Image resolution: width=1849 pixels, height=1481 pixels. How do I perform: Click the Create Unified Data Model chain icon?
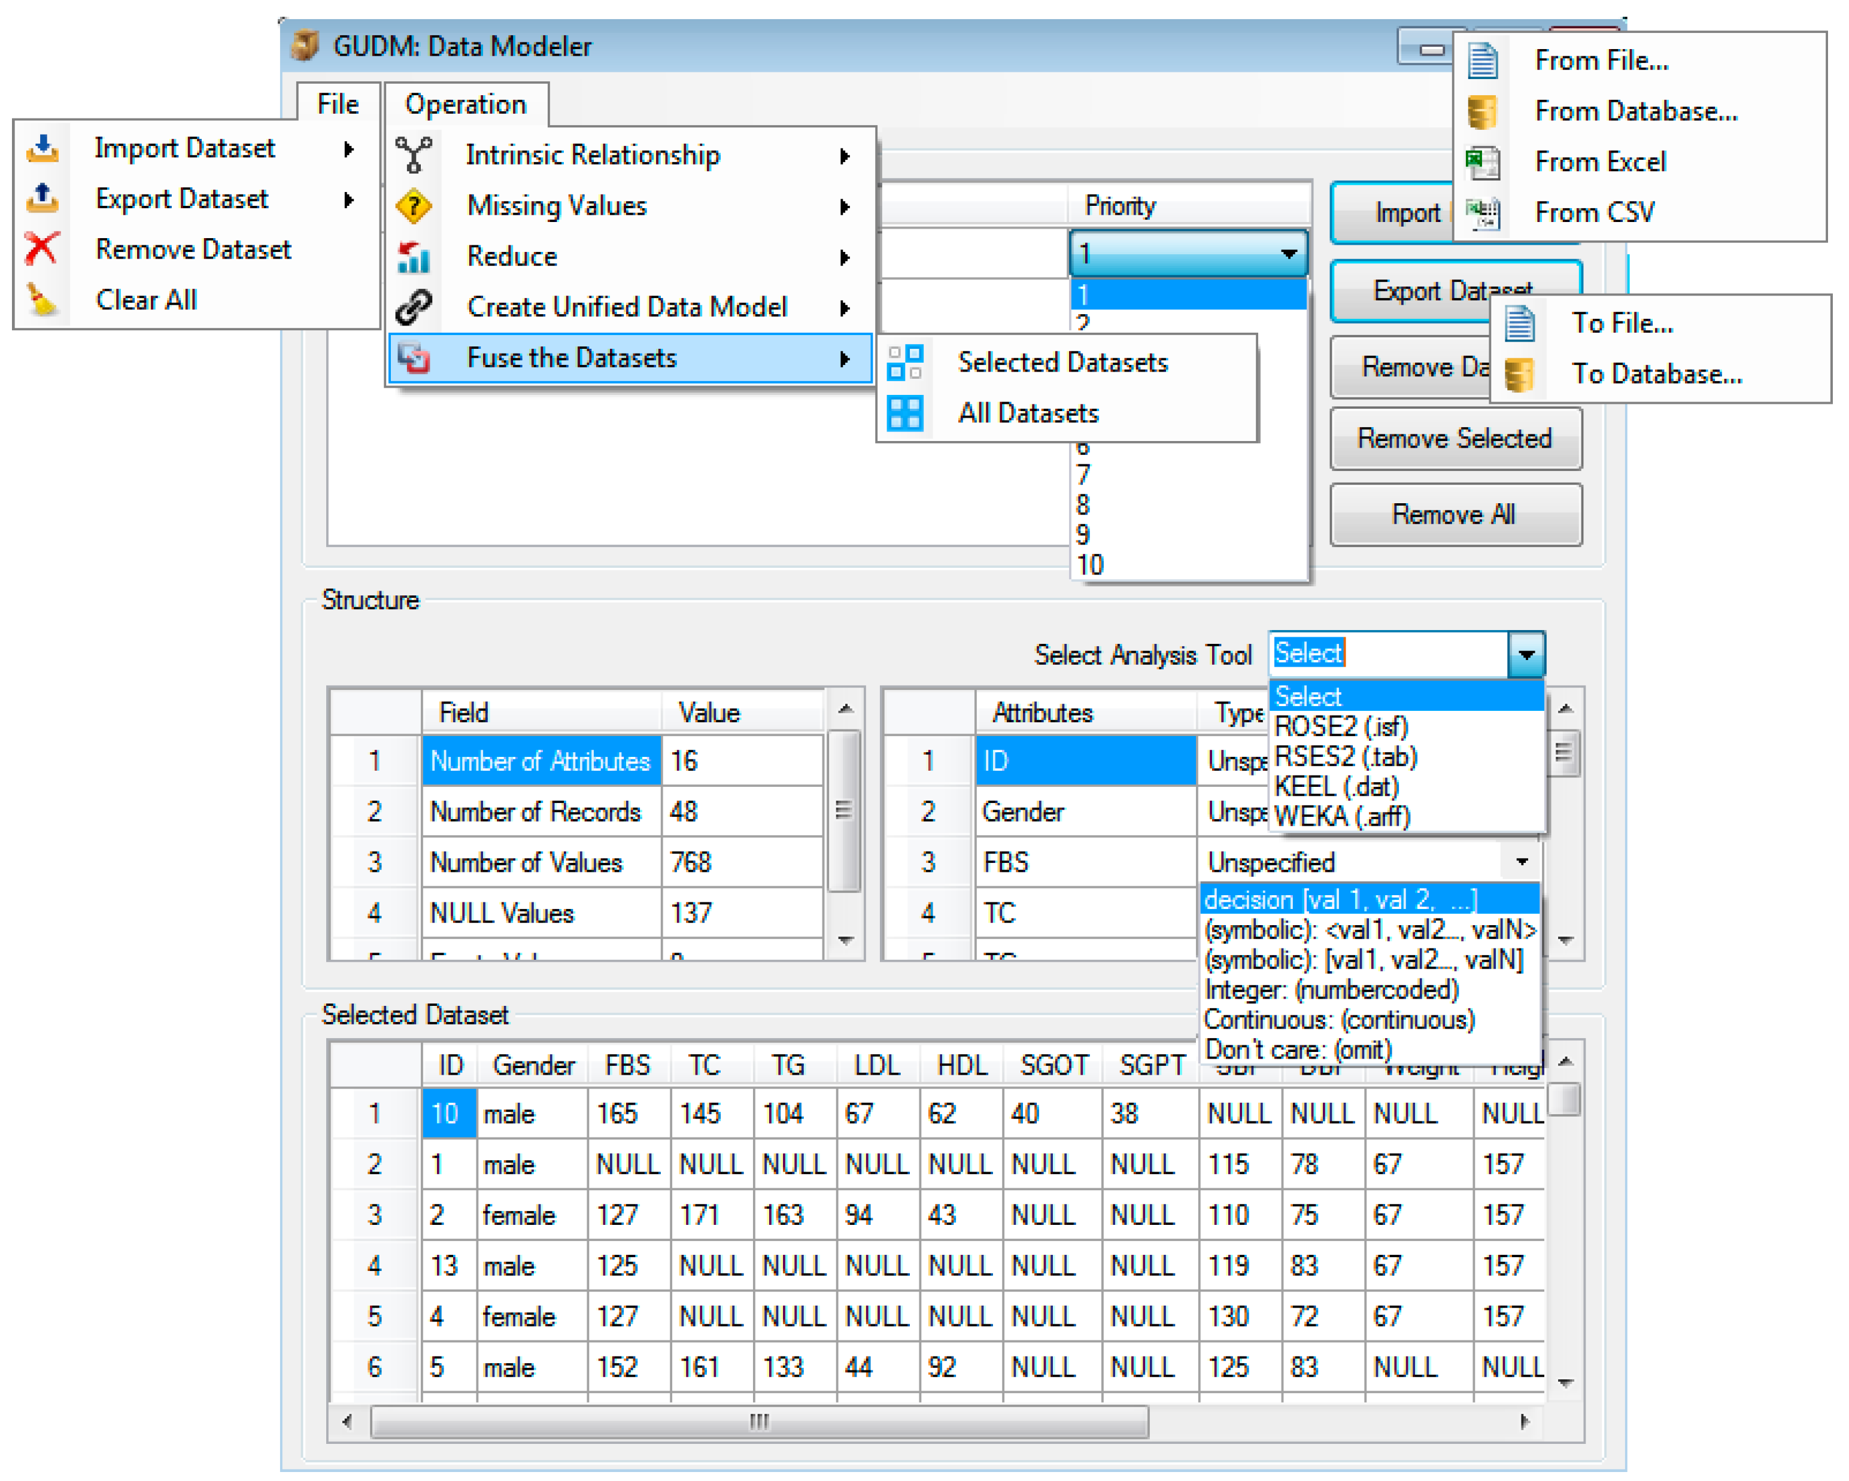click(x=414, y=307)
